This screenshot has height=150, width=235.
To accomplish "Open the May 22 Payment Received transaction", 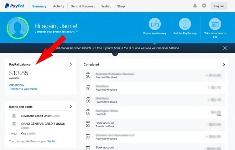I will point(154,137).
